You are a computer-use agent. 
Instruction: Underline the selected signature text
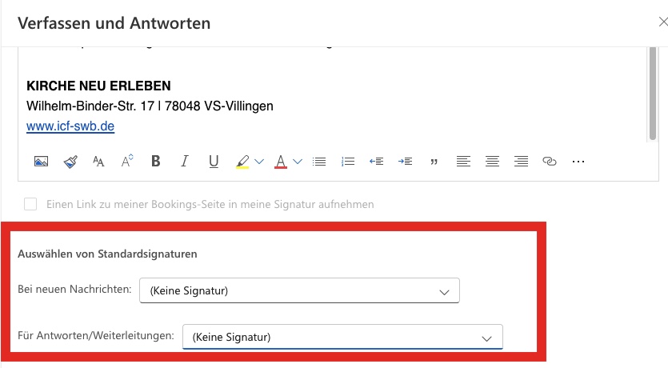pyautogui.click(x=214, y=162)
